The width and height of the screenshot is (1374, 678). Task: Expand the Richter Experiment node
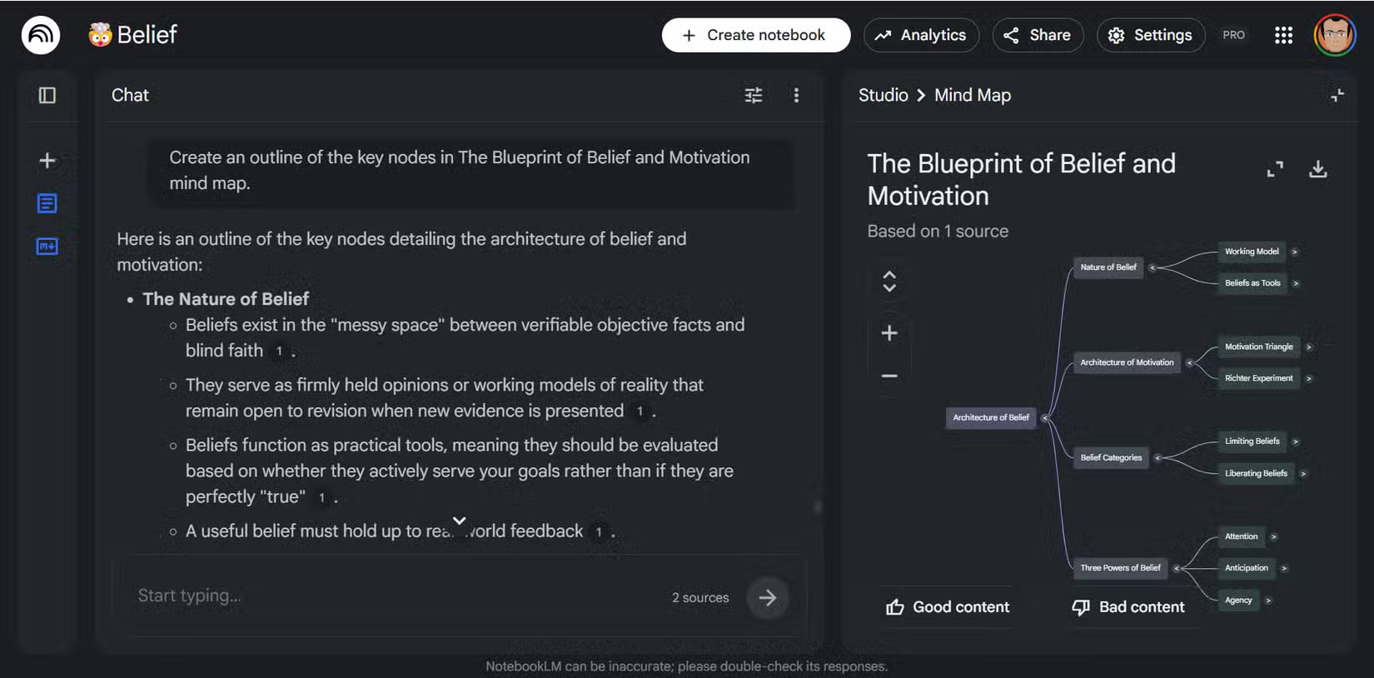coord(1308,379)
